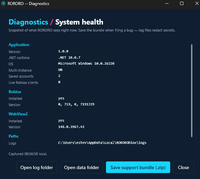Click the Application section header
The height and width of the screenshot is (179, 200).
point(19,45)
